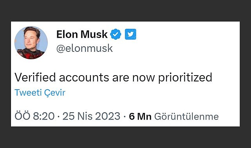Click the word "prioritized" in the tweet

[x=185, y=78]
